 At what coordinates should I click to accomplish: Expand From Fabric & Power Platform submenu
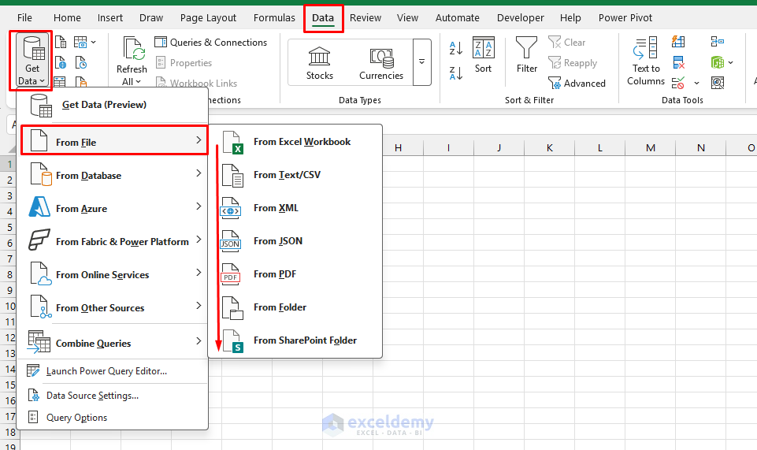click(x=113, y=241)
